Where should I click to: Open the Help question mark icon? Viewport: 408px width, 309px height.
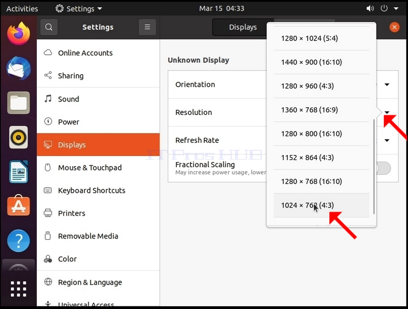tap(18, 241)
